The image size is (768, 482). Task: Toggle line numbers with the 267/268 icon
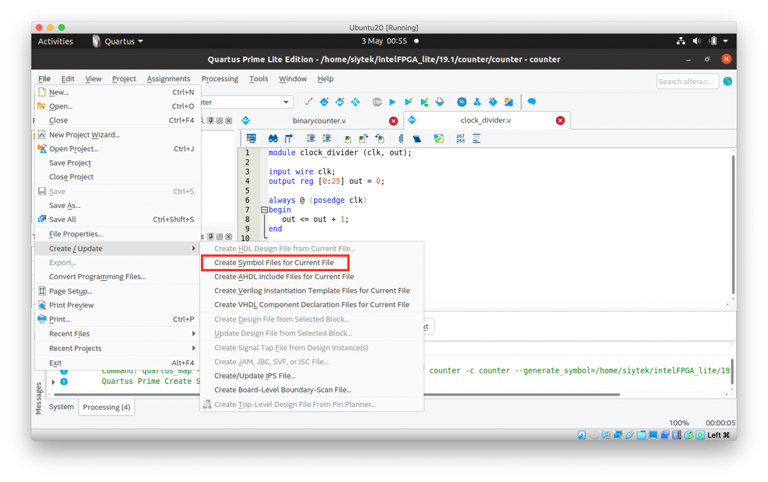460,138
